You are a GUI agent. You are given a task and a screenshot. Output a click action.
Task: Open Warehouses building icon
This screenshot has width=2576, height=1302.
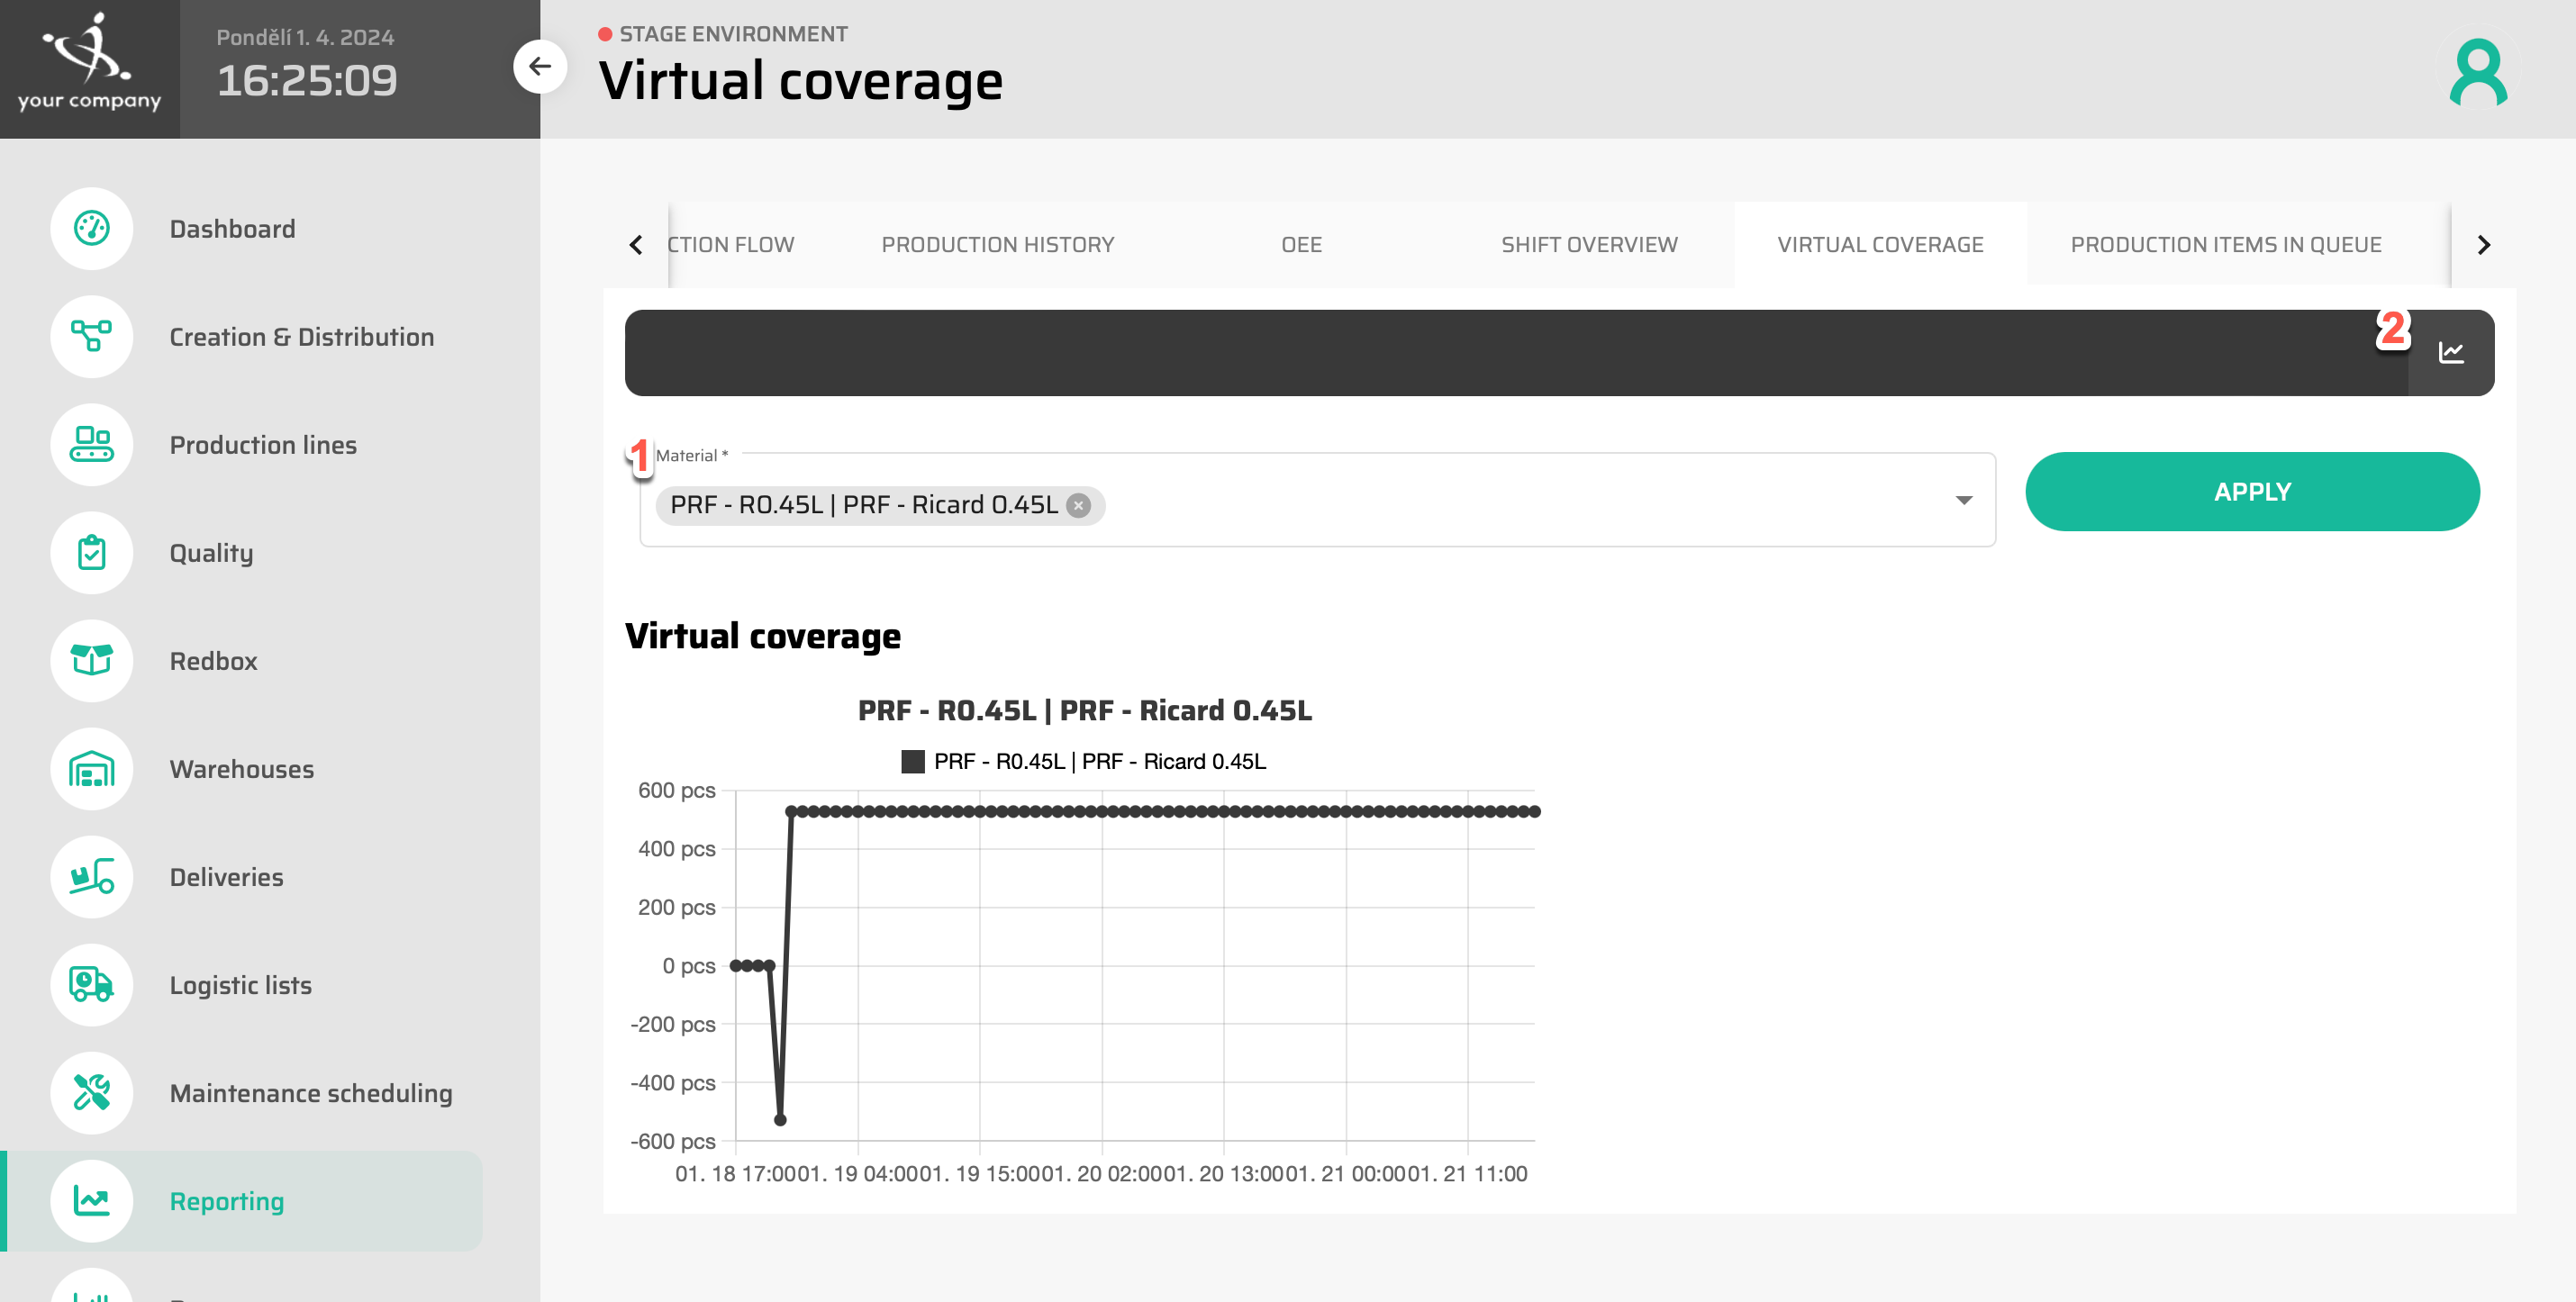tap(91, 769)
